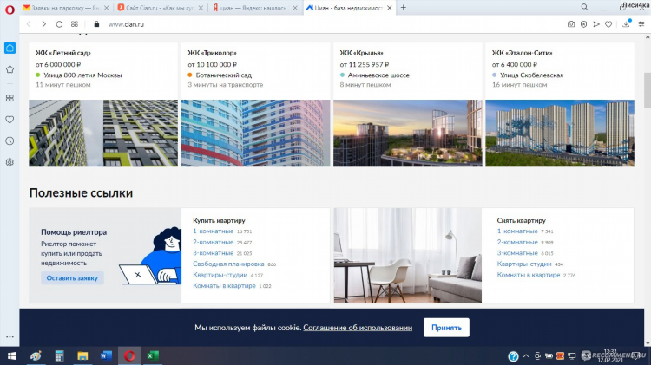Open ЖК «Эталон-Сити» listing title
Viewport: 651px width, 365px height.
523,53
